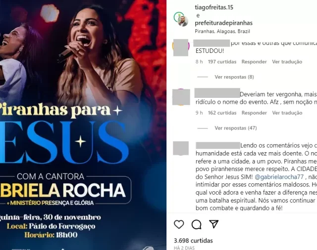Viewport: 317px width, 250px height.
Task: Open the Piranhas, Alagoas, Brazil location
Action: click(222, 32)
